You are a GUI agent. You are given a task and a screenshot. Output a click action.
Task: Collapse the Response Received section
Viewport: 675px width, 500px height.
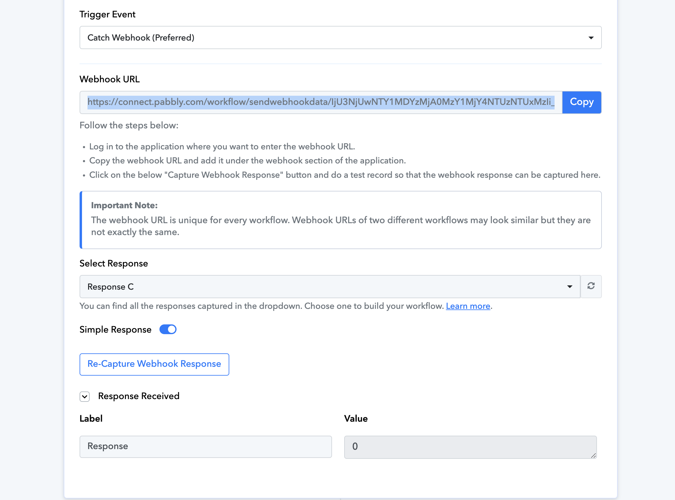tap(84, 396)
